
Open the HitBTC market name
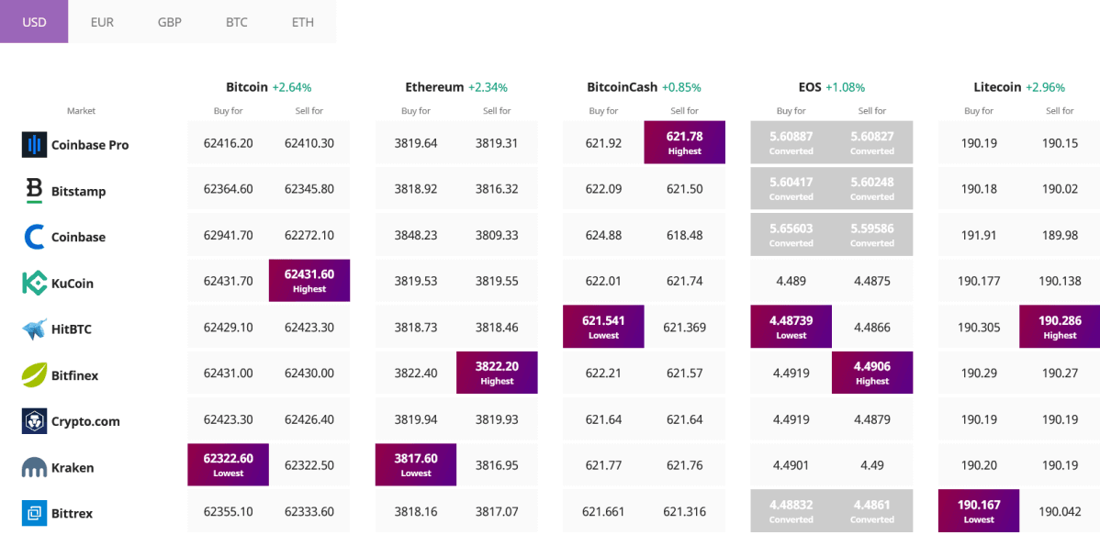[72, 329]
